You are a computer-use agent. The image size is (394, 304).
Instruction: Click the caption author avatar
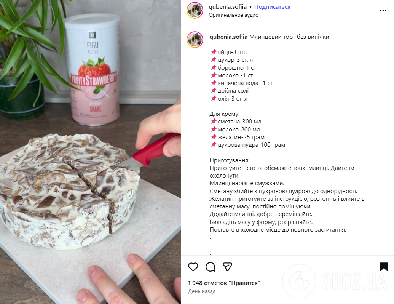click(195, 40)
